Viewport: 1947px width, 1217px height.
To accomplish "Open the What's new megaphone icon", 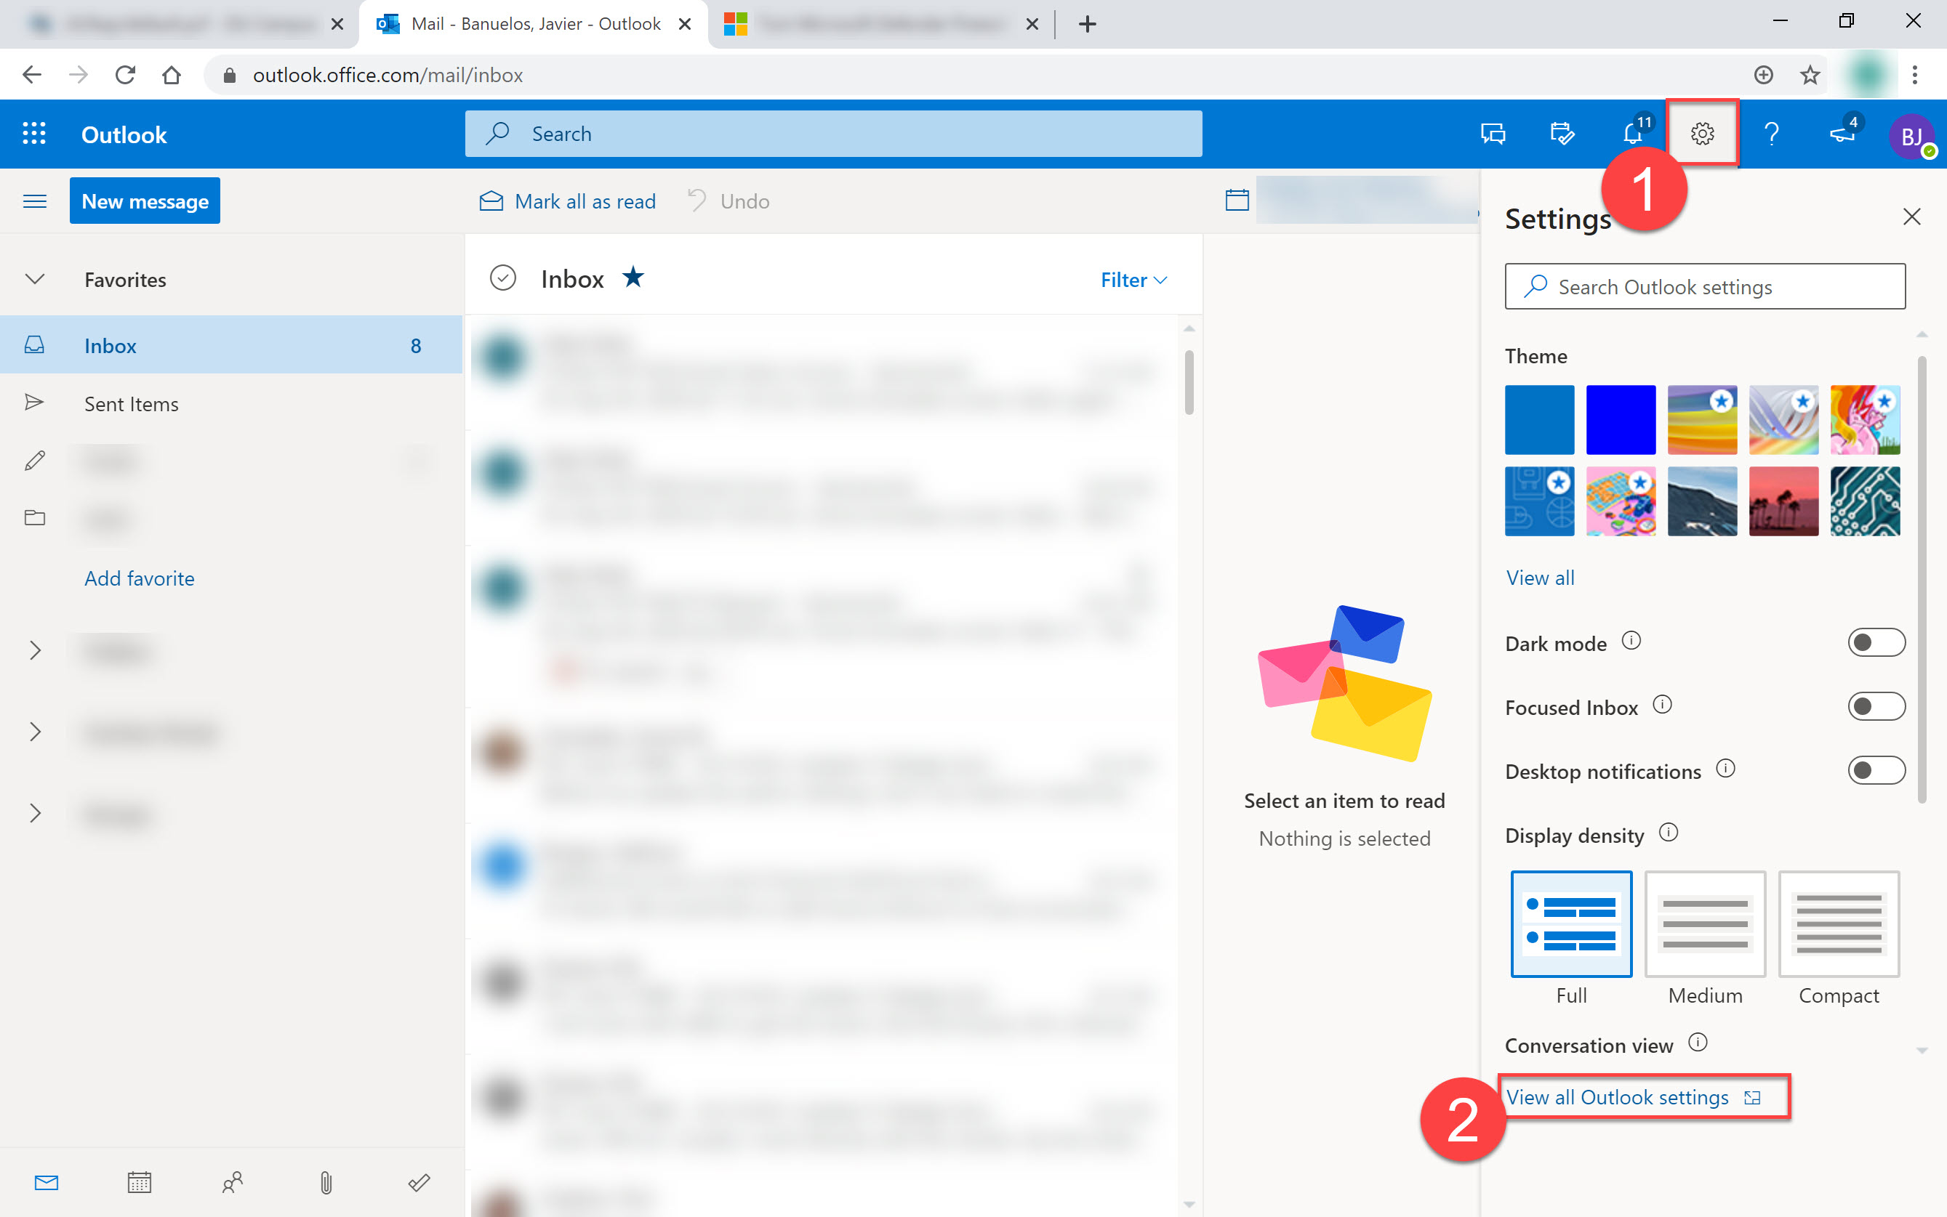I will pyautogui.click(x=1842, y=134).
